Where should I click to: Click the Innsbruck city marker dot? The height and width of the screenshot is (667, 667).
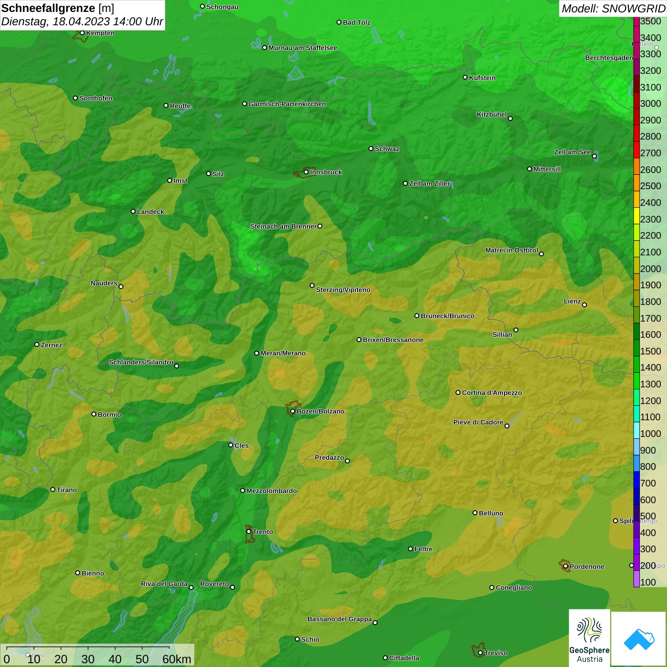306,172
